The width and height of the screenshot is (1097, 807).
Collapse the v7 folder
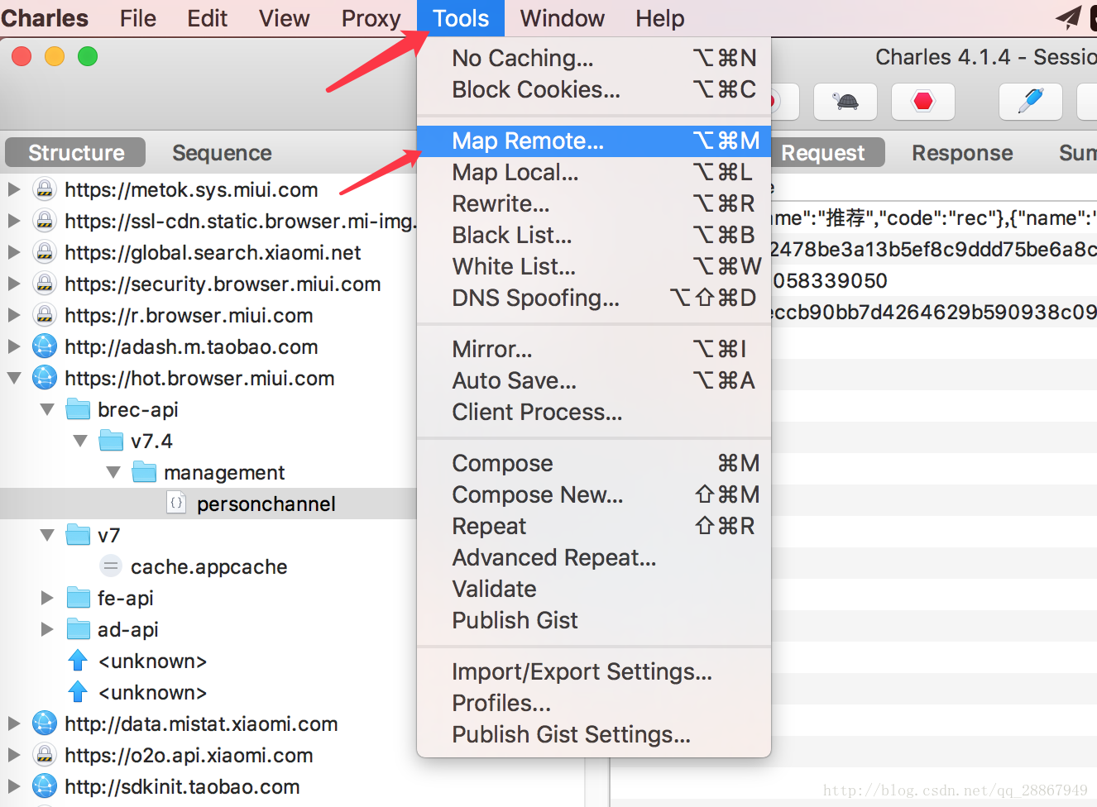(x=47, y=535)
